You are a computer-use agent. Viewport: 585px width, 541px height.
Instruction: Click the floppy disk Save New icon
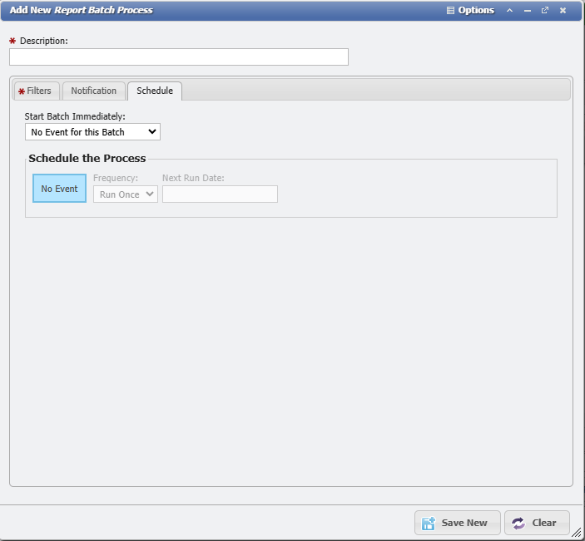[x=429, y=523]
